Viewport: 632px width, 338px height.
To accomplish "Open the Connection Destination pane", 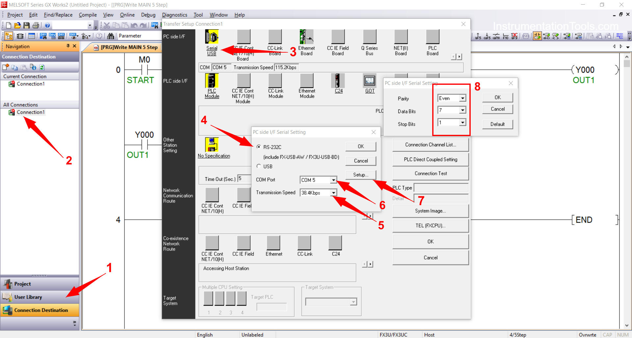I will point(39,310).
